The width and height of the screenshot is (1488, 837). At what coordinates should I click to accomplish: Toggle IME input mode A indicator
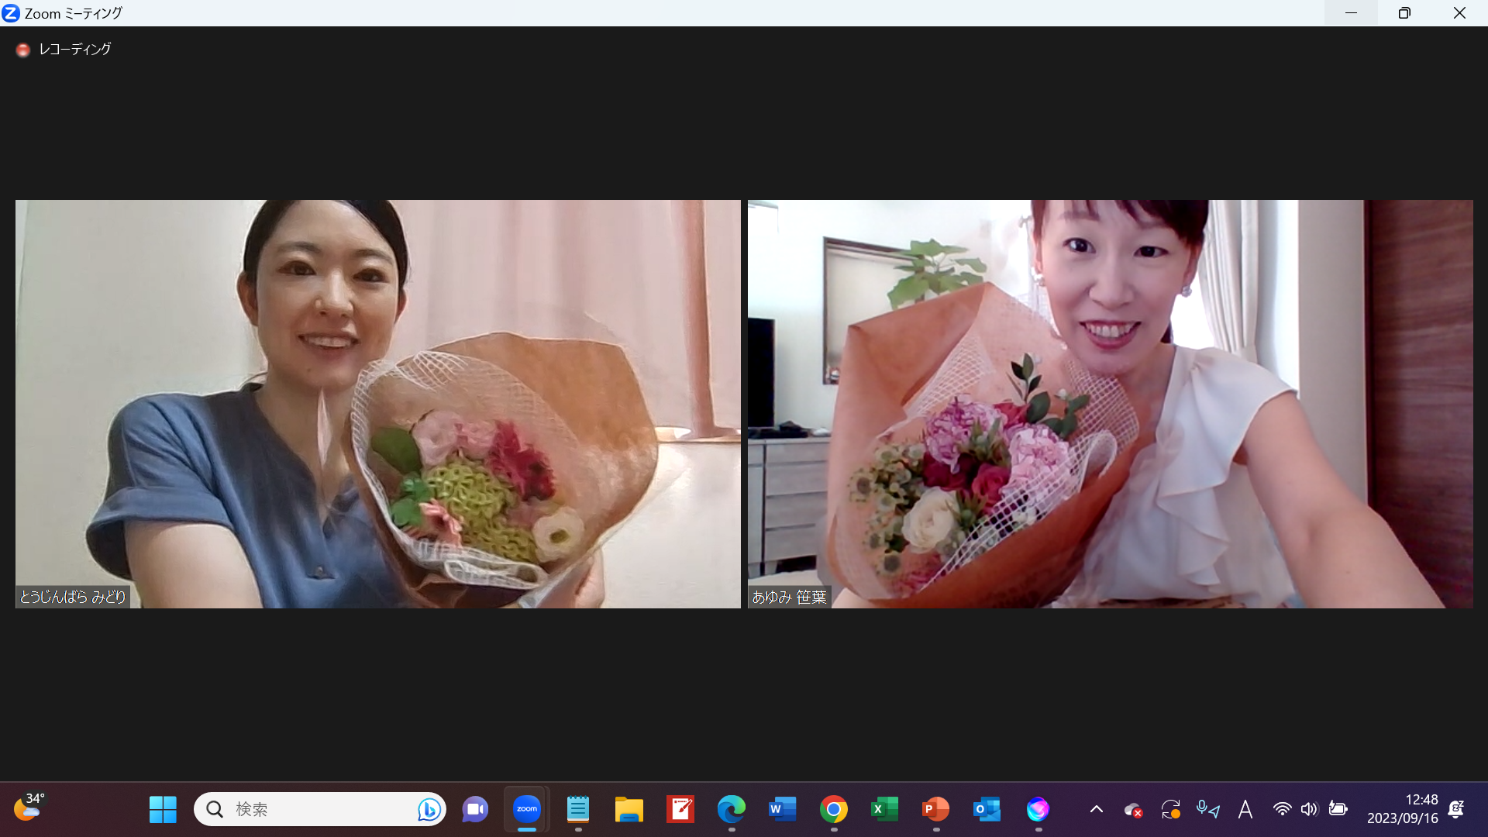click(x=1245, y=810)
